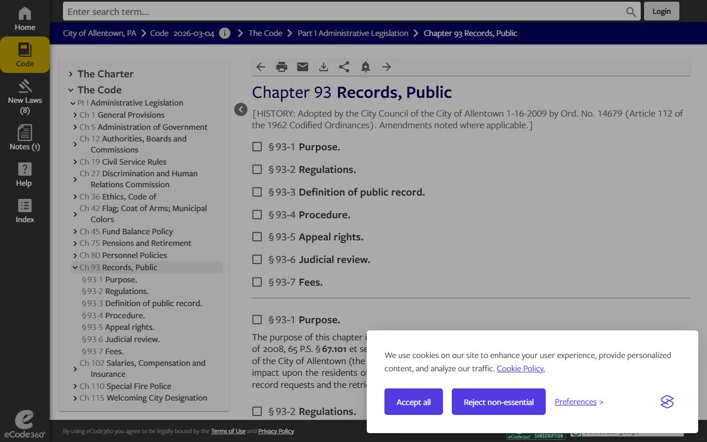Select the § 93-7 Fees checkbox
This screenshot has width=707, height=442.
pos(257,282)
